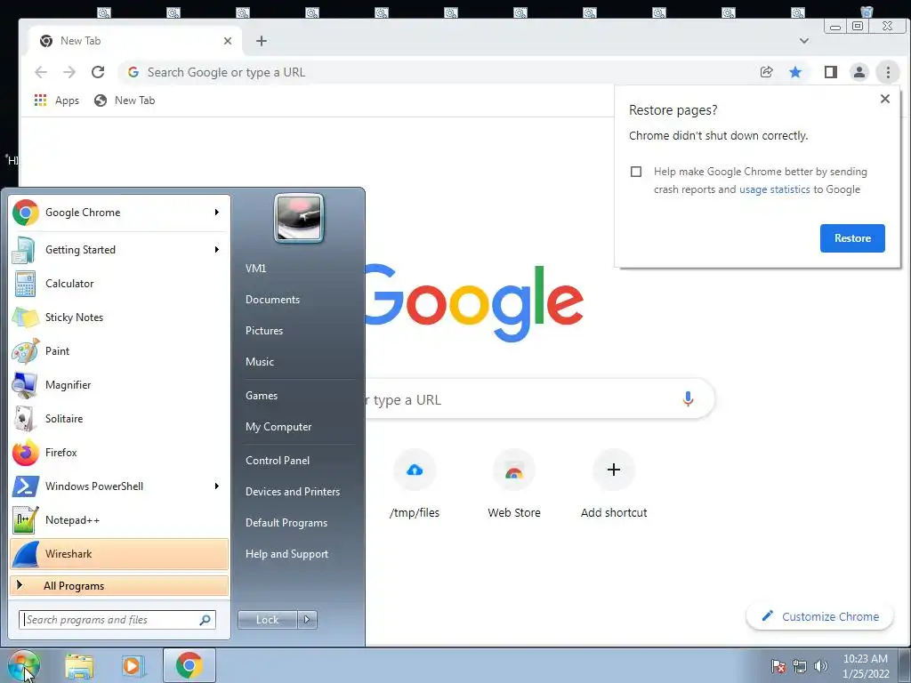Viewport: 911px width, 683px height.
Task: Open Chrome profile avatar
Action: pyautogui.click(x=859, y=72)
